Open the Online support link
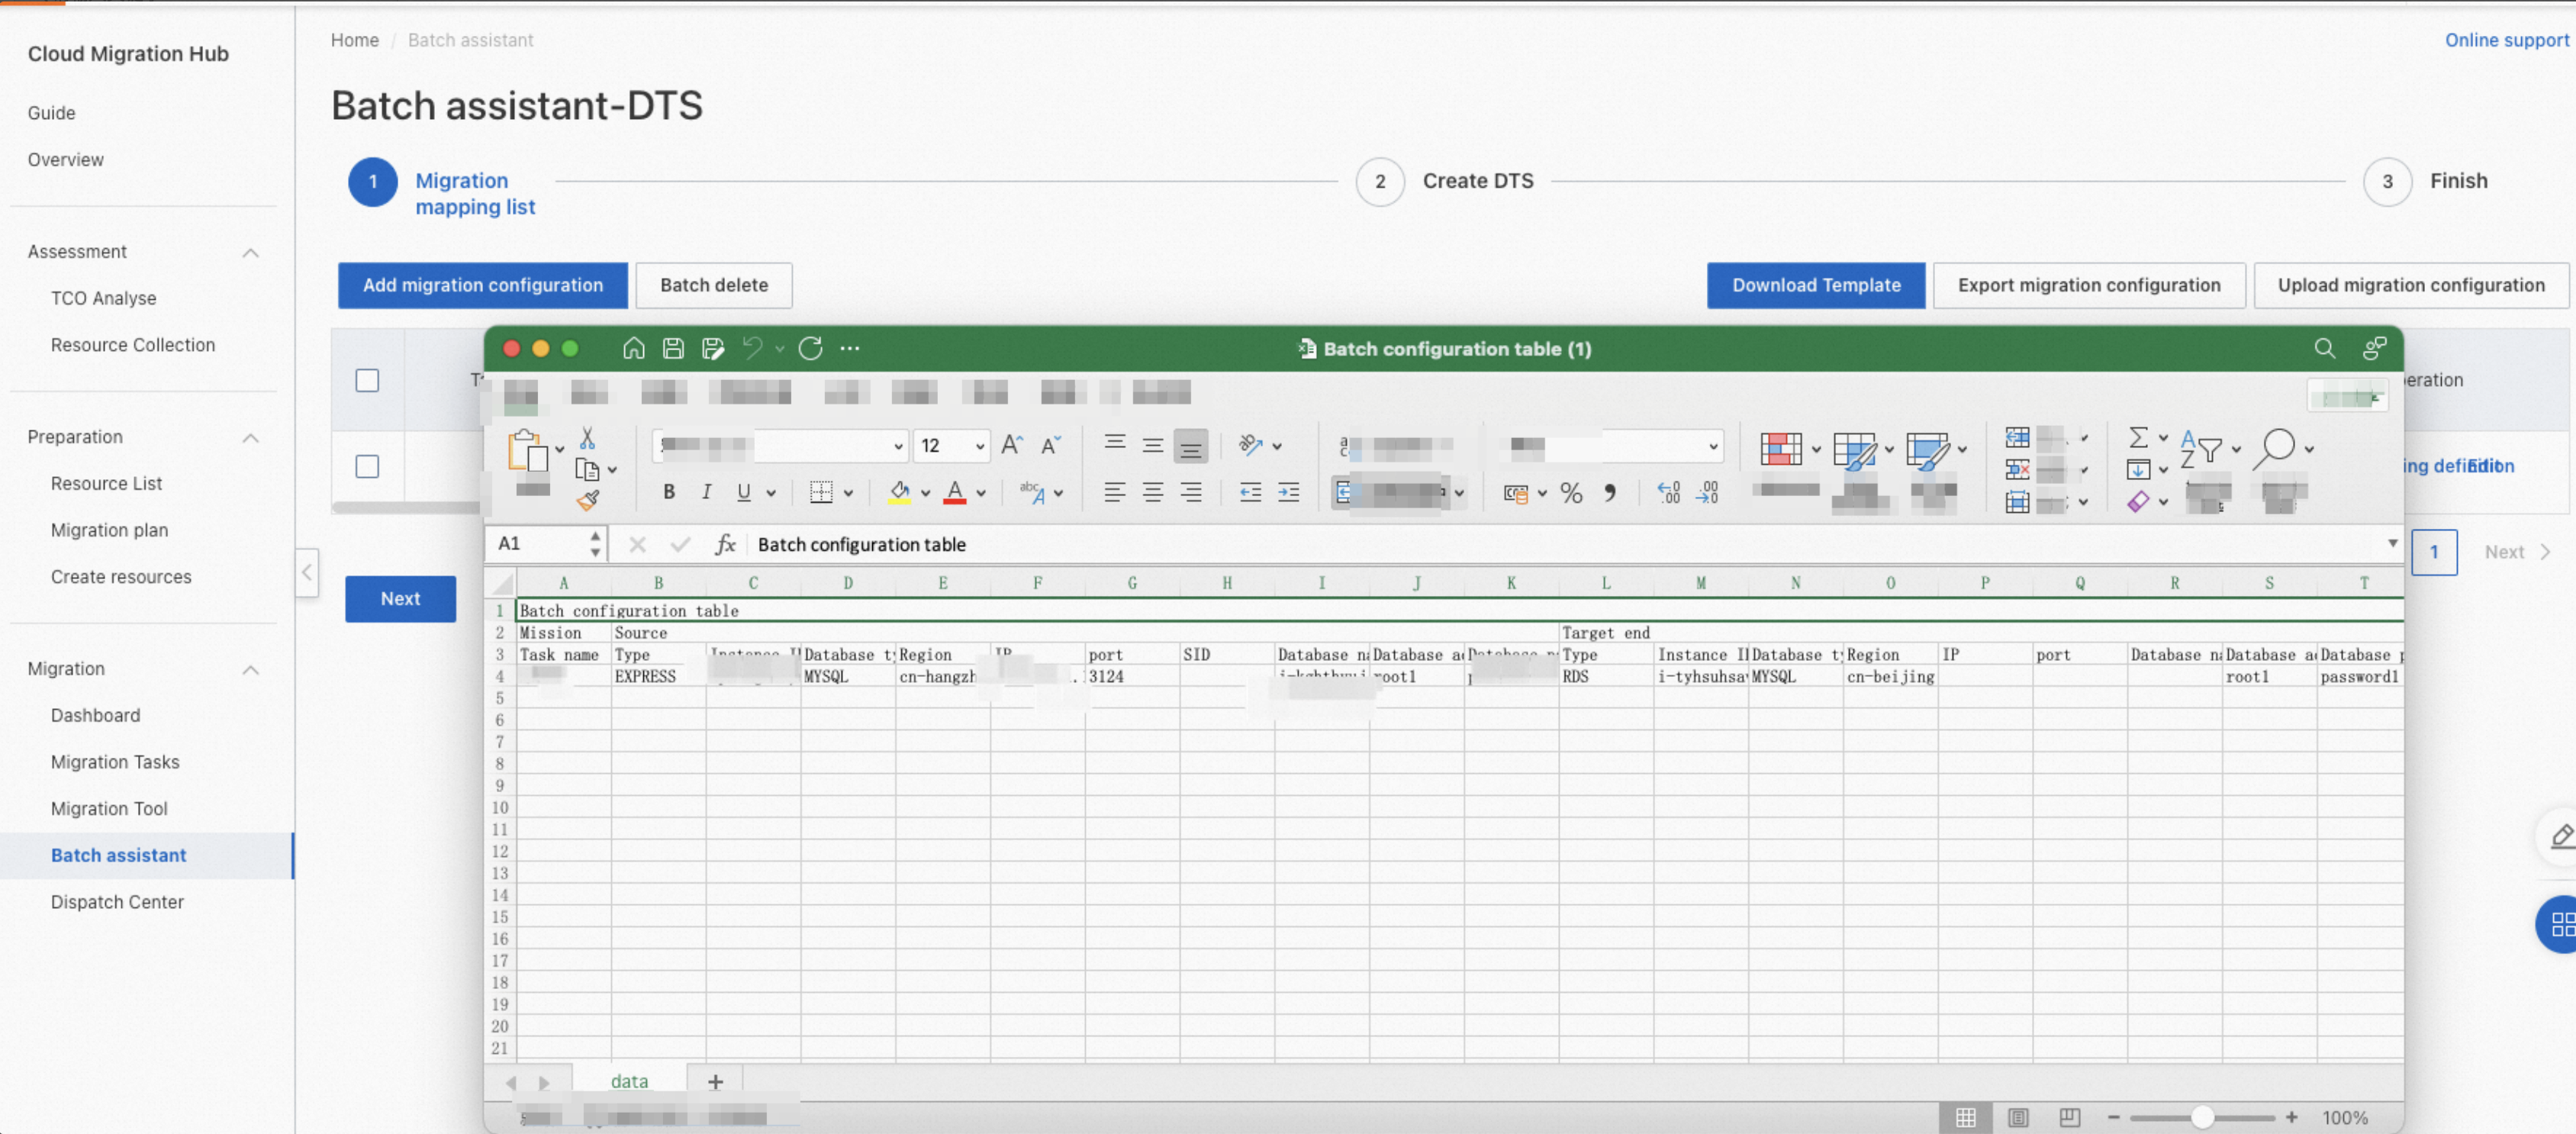 (x=2506, y=40)
